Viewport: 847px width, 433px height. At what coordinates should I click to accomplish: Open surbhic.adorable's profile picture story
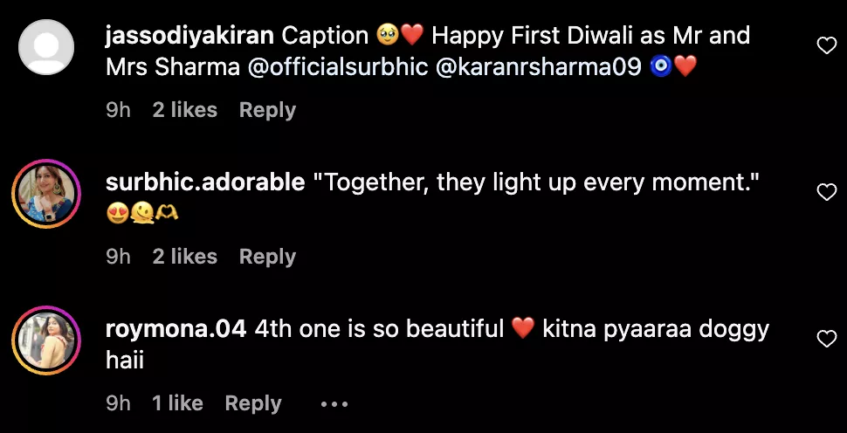coord(46,192)
